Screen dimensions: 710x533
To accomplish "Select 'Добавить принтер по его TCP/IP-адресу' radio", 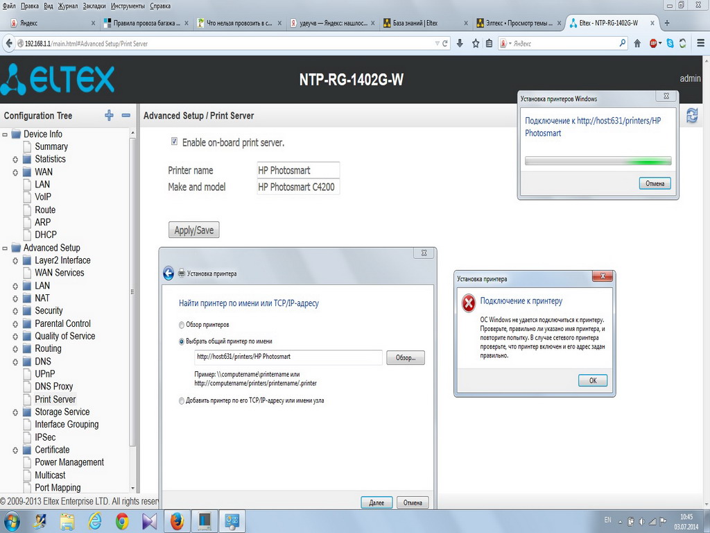I will [182, 400].
